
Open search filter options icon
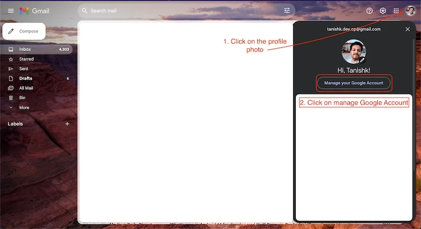(x=287, y=11)
